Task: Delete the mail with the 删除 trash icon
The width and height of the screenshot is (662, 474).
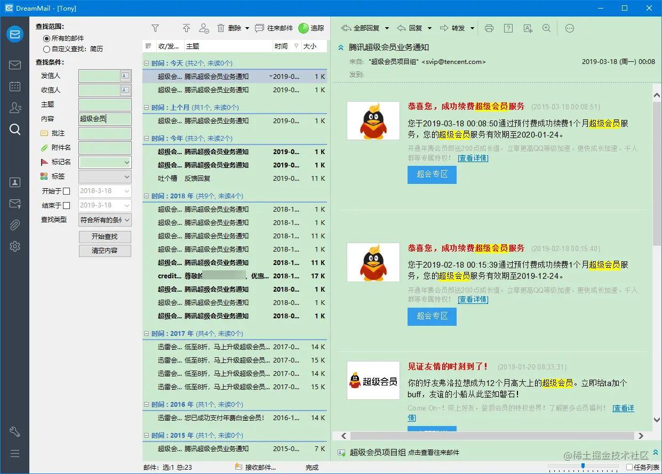Action: tap(228, 28)
